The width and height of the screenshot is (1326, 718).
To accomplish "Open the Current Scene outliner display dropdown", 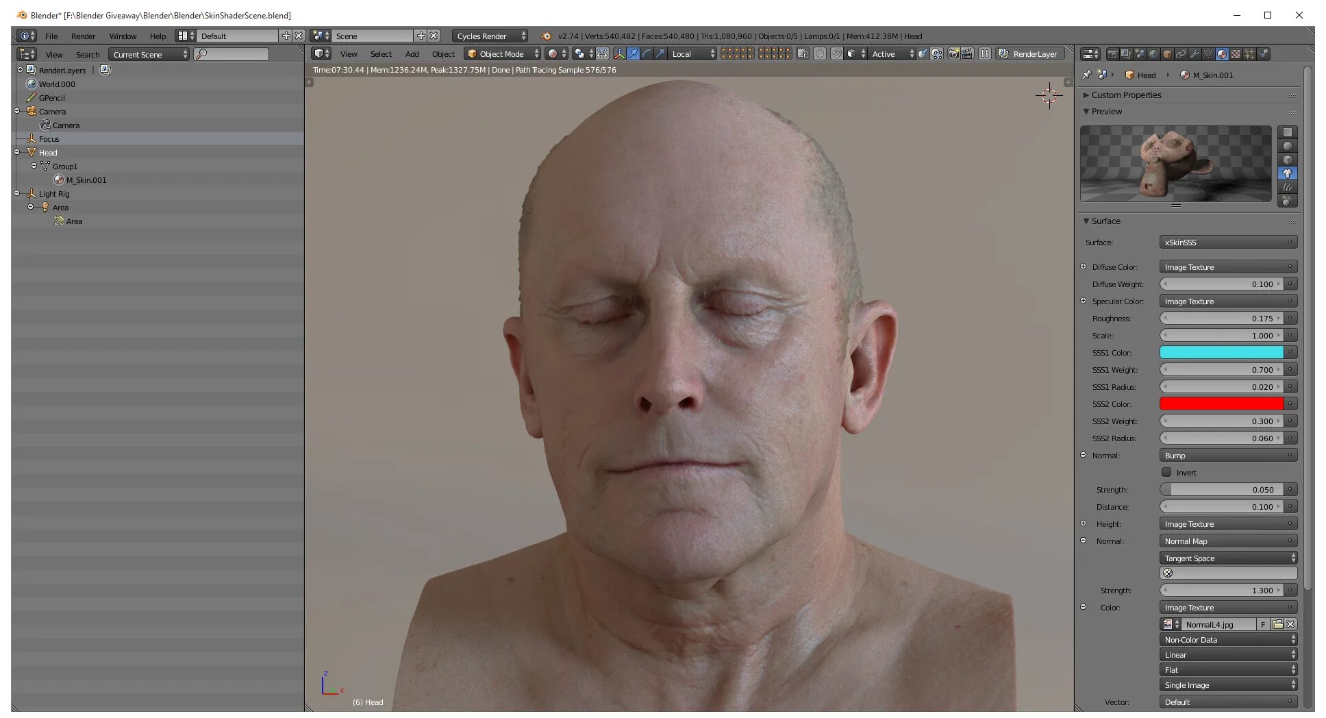I will tap(149, 55).
